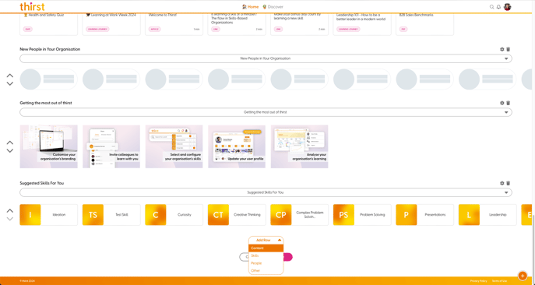This screenshot has height=285, width=535.
Task: Open Select and configure organisation's skills card
Action: [x=174, y=146]
